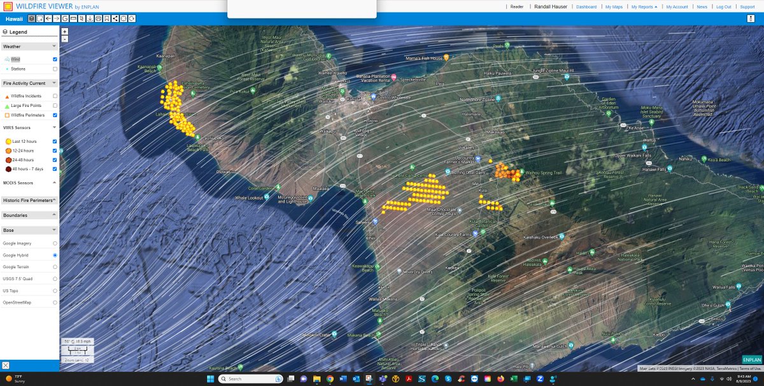Click the Log Out link

click(x=723, y=7)
